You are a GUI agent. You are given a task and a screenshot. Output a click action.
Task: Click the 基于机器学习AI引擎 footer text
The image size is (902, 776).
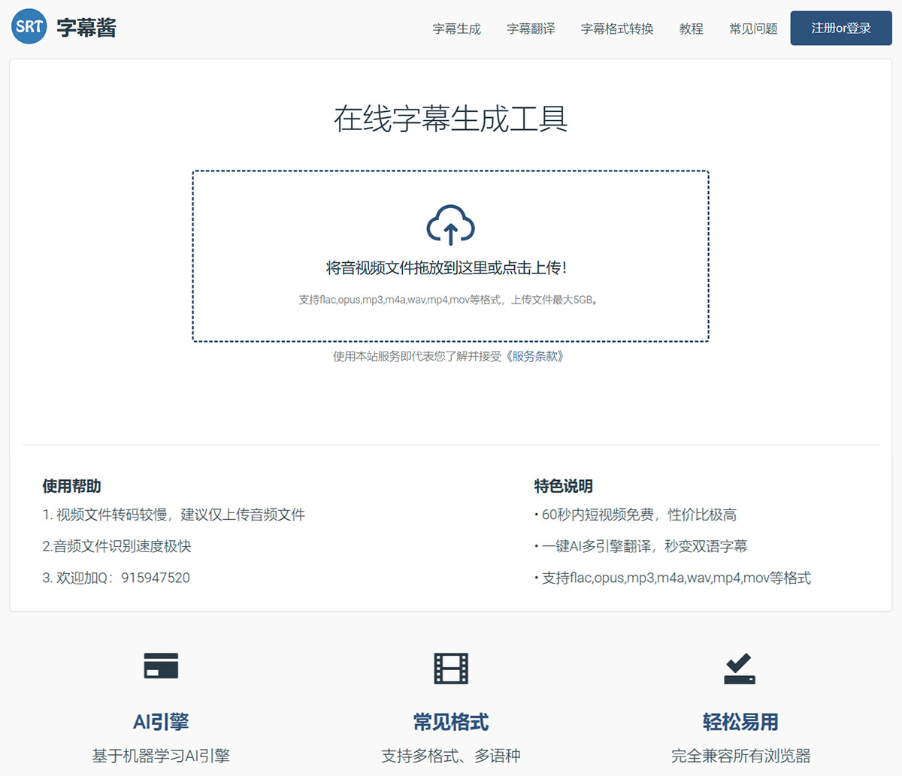[160, 755]
